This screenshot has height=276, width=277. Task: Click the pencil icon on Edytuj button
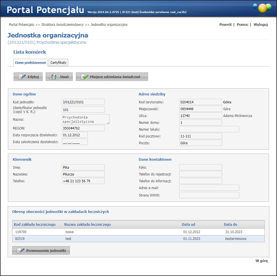pyautogui.click(x=22, y=77)
